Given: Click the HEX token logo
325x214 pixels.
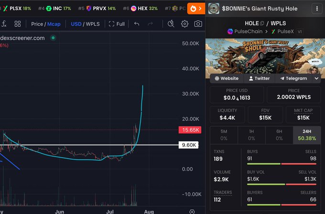Looking at the screenshot, I should [x=134, y=9].
